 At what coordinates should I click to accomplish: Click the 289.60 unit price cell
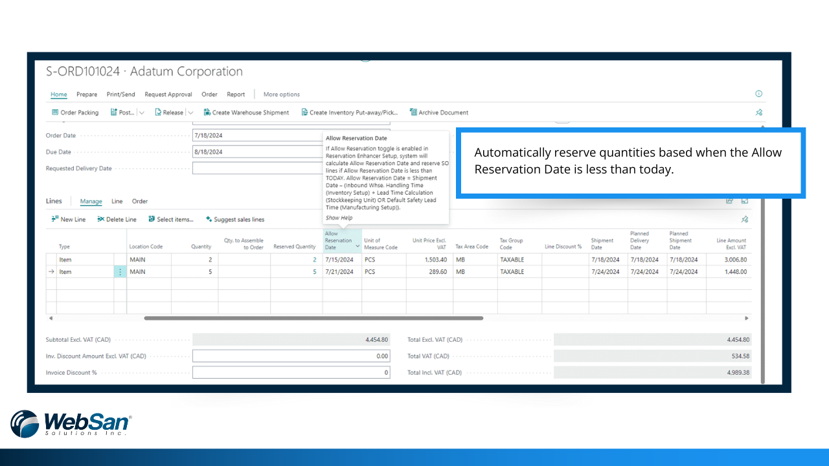point(429,272)
